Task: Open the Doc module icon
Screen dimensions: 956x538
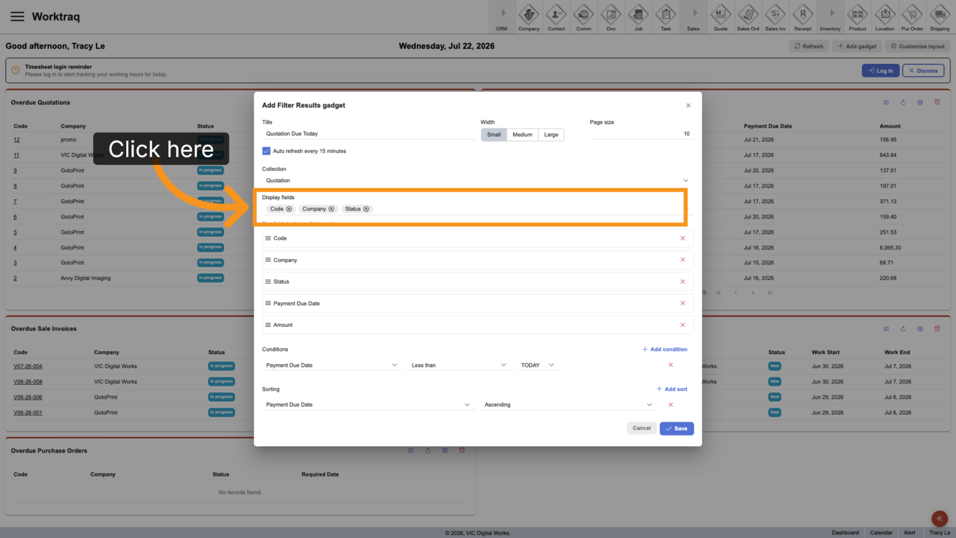Action: 611,18
